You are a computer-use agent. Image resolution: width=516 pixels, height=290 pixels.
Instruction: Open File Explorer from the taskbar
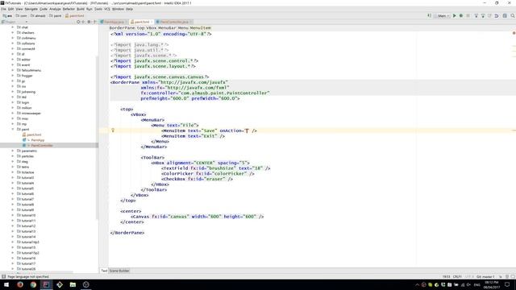click(73, 284)
